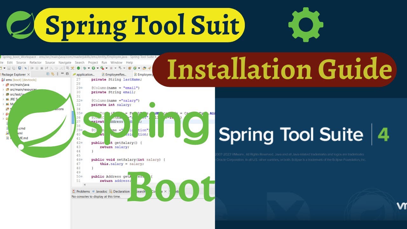Open the New file dropdown arrow
This screenshot has width=407, height=229.
point(4,68)
